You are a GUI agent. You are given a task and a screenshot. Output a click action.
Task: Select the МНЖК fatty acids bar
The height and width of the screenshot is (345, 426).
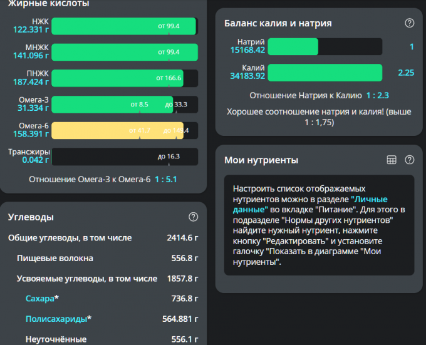click(x=124, y=52)
